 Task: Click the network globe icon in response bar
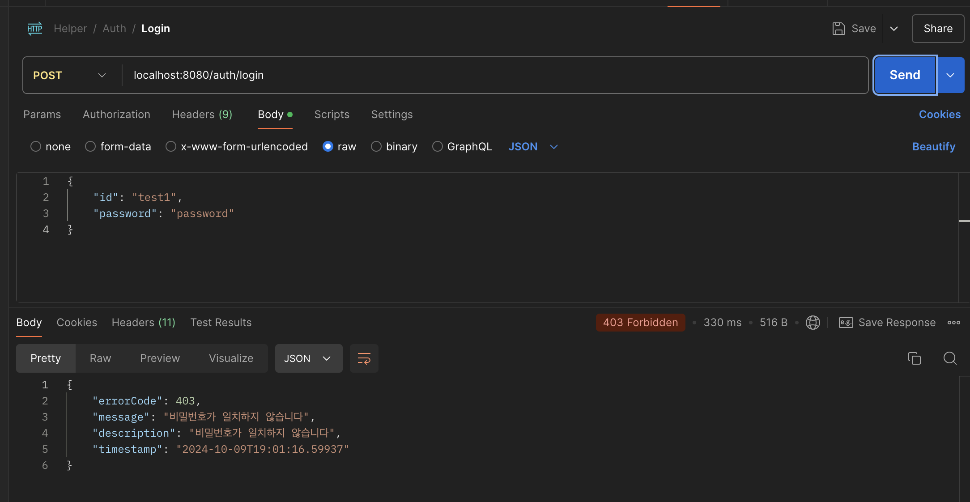(x=813, y=323)
